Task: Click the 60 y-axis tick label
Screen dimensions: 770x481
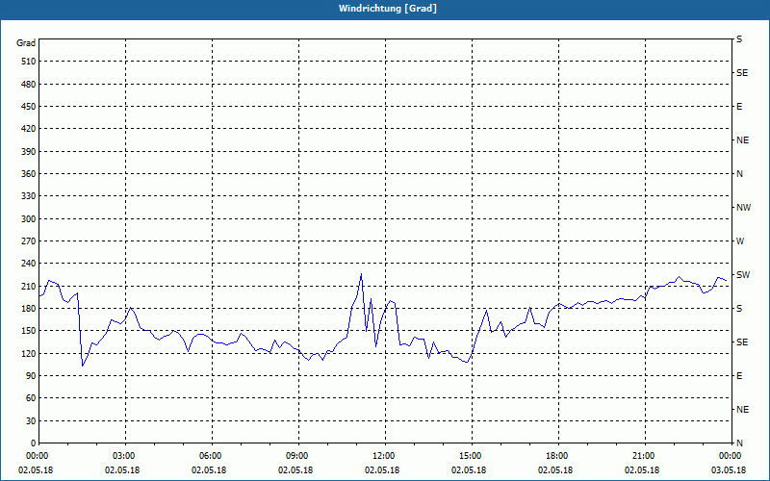Action: pos(31,398)
